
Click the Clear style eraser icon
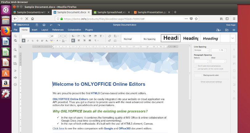click(110, 36)
